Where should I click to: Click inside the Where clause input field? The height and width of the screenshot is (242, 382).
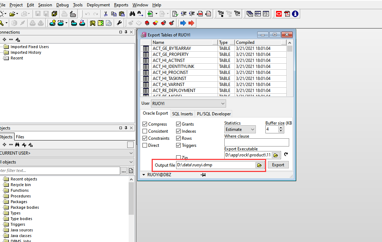tap(256, 142)
